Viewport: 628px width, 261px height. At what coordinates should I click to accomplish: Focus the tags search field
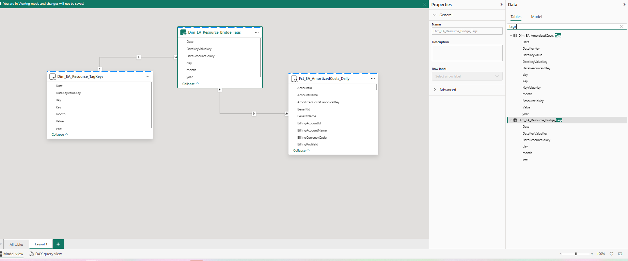tap(563, 27)
